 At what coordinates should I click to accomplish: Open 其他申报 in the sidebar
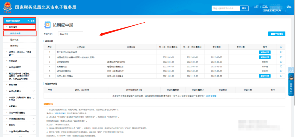click(x=14, y=46)
